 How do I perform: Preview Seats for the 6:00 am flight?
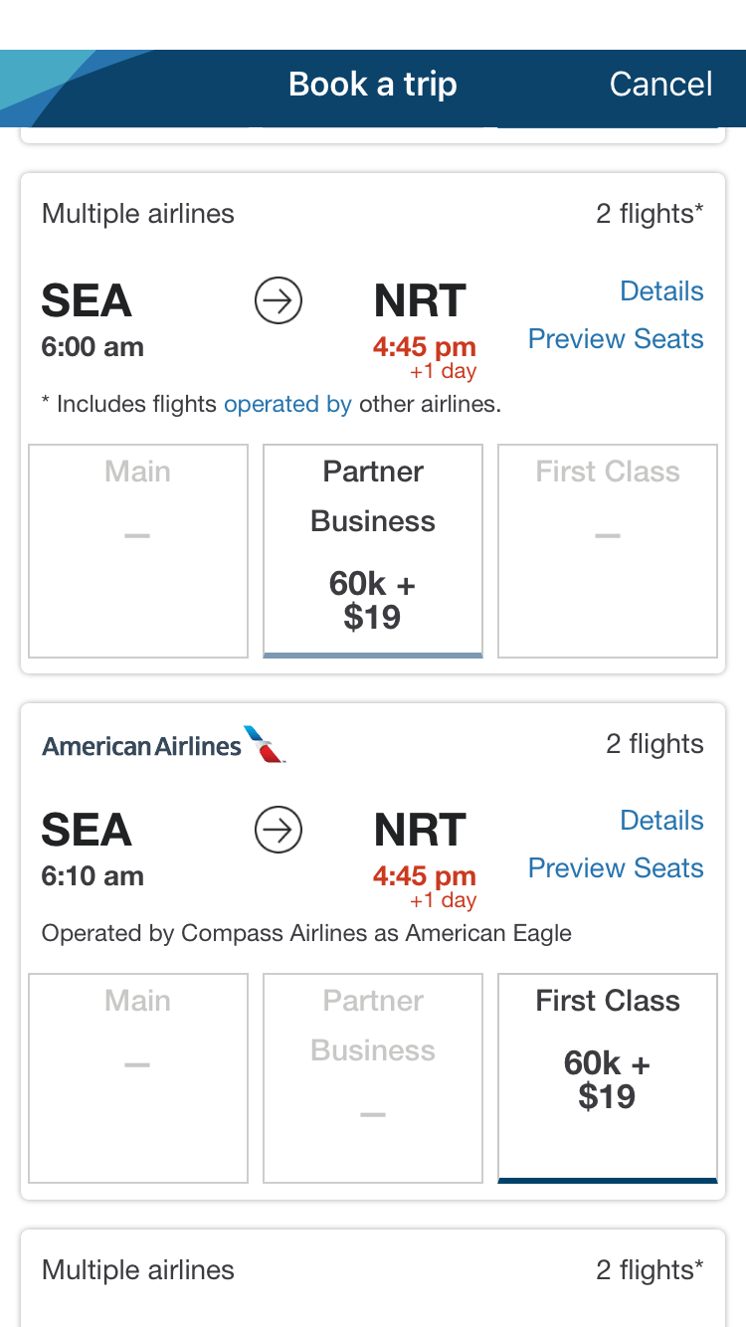tap(616, 339)
